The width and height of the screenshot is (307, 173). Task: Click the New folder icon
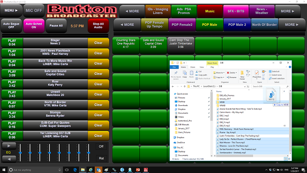pyautogui.click(x=242, y=74)
